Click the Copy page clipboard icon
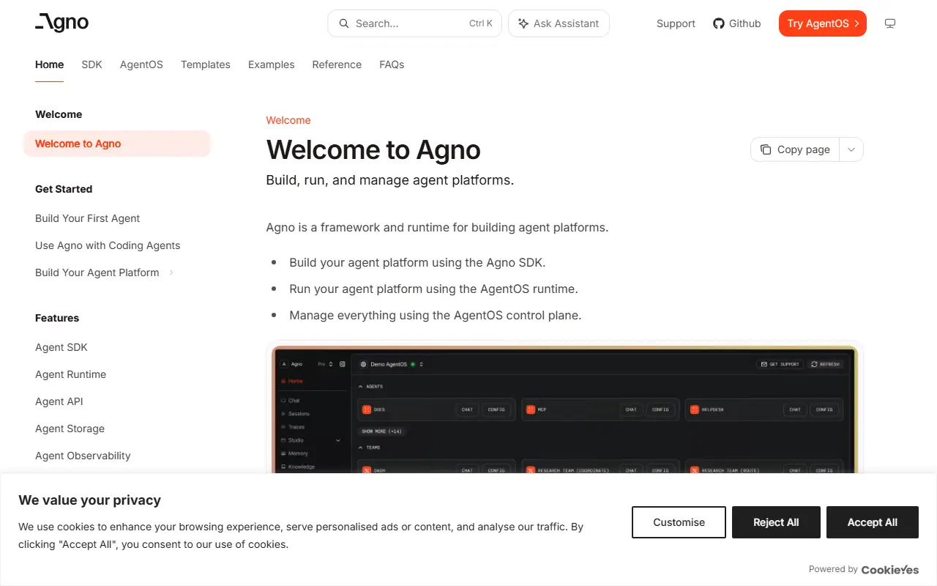The image size is (937, 586). 766,149
